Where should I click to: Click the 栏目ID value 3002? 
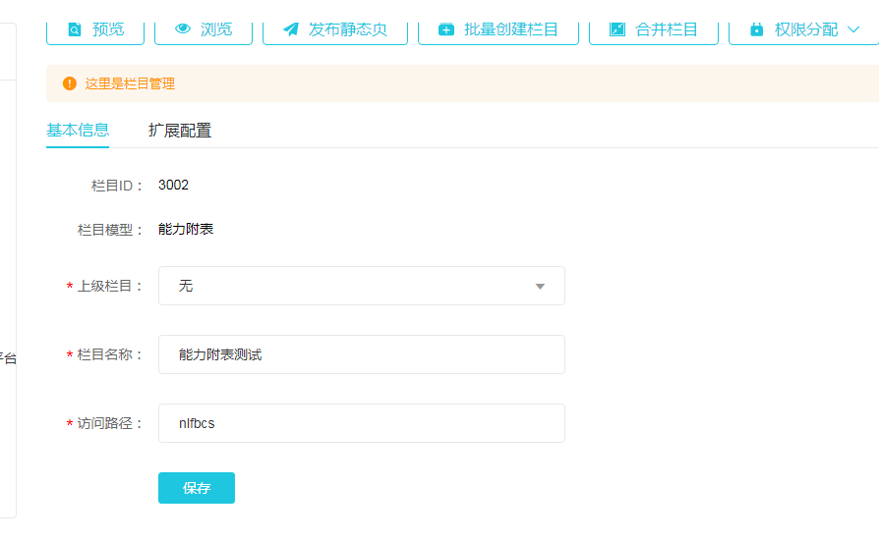[173, 185]
